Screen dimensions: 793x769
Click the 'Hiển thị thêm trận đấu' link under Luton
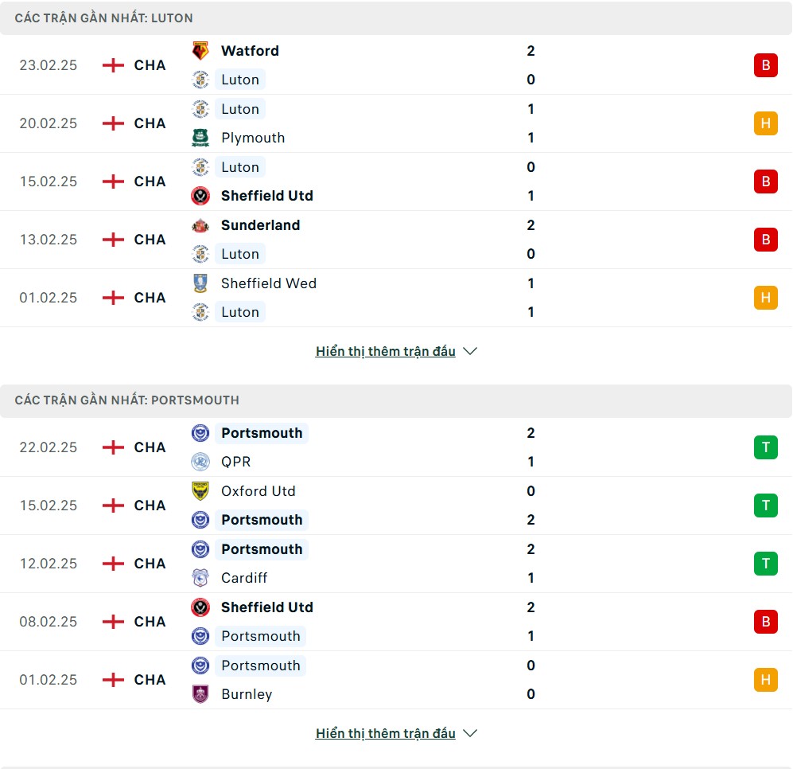coord(385,351)
